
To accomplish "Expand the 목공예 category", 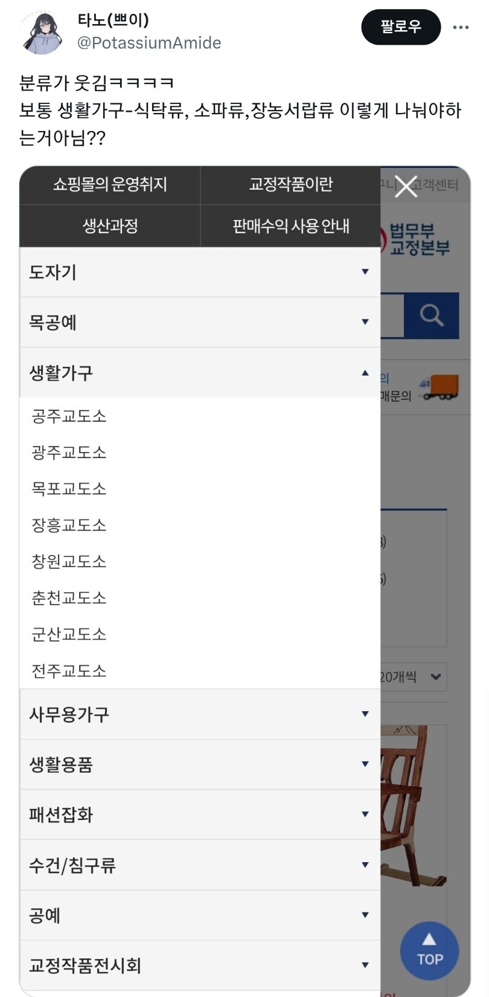I will point(199,322).
